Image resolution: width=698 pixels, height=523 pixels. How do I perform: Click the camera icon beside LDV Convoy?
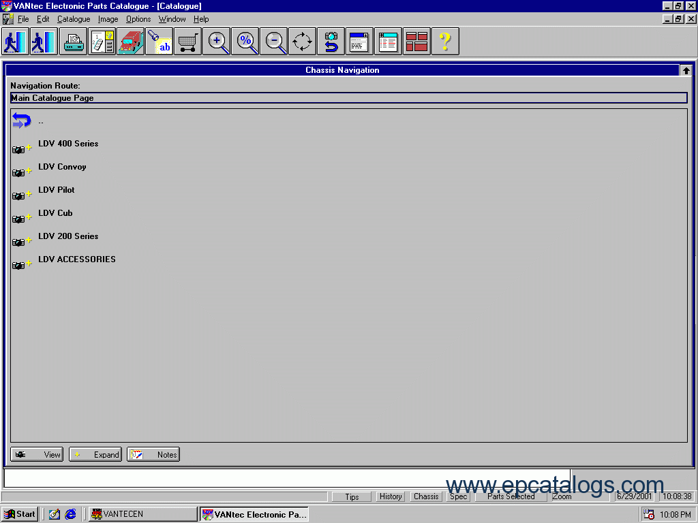[x=18, y=173]
